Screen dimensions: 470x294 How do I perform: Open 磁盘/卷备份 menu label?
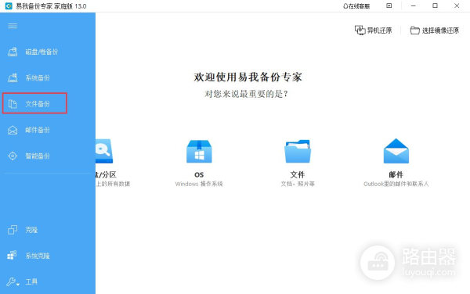[x=42, y=52]
